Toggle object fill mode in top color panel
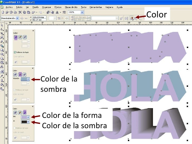The height and width of the screenshot is (144, 192). click(x=16, y=37)
